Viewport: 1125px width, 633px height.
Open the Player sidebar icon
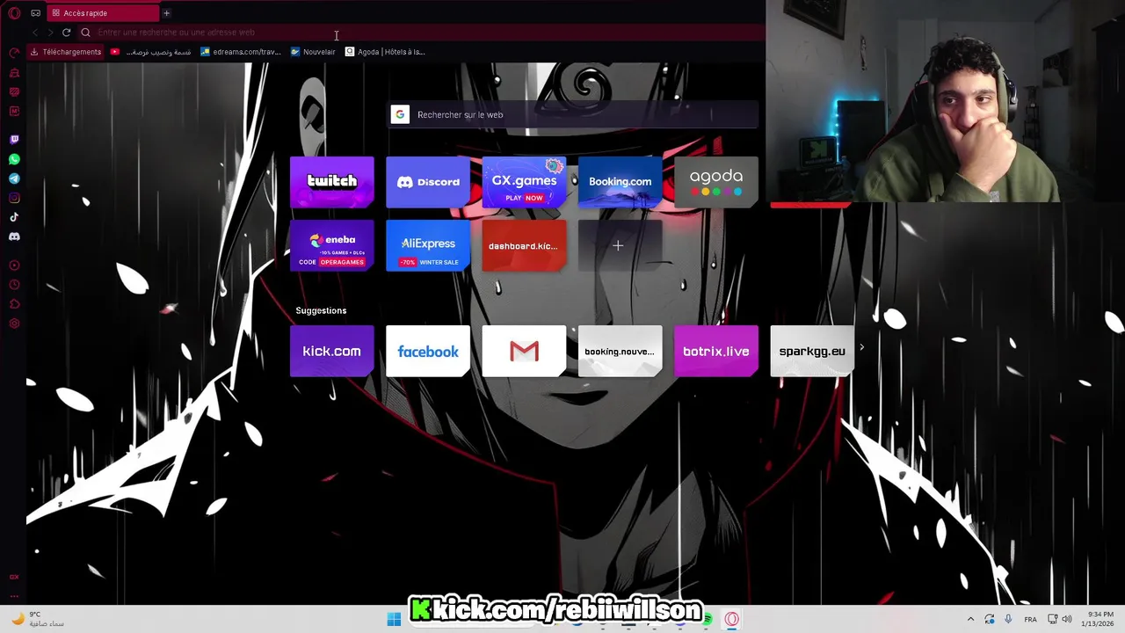pos(14,266)
